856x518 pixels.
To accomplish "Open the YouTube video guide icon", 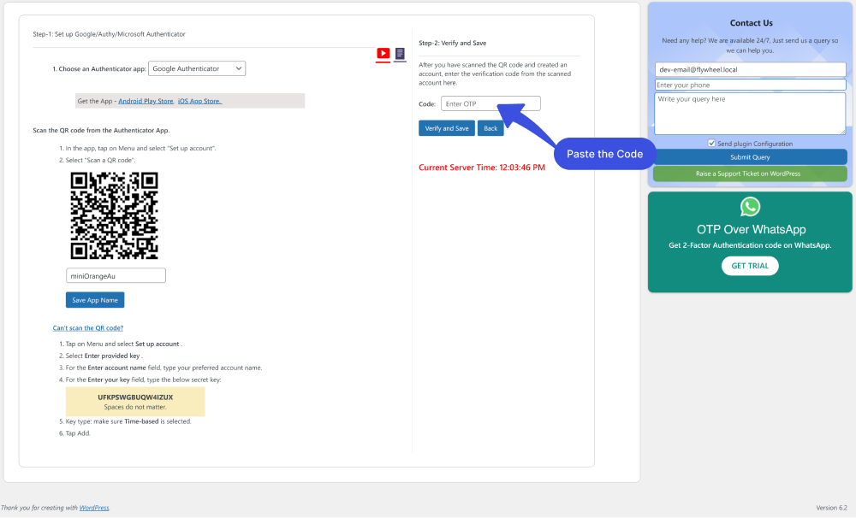I will 383,54.
